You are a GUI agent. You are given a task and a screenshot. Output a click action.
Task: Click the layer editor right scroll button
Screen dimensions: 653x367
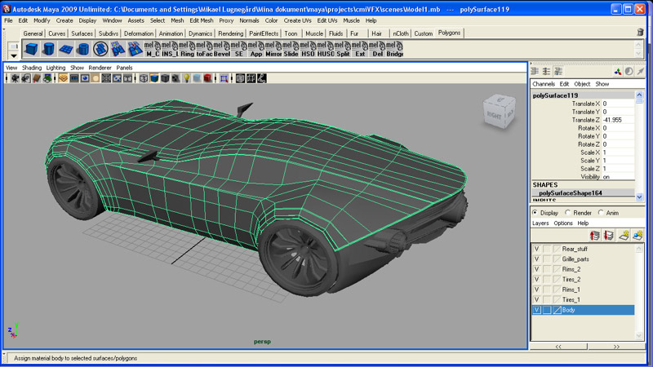tap(616, 346)
